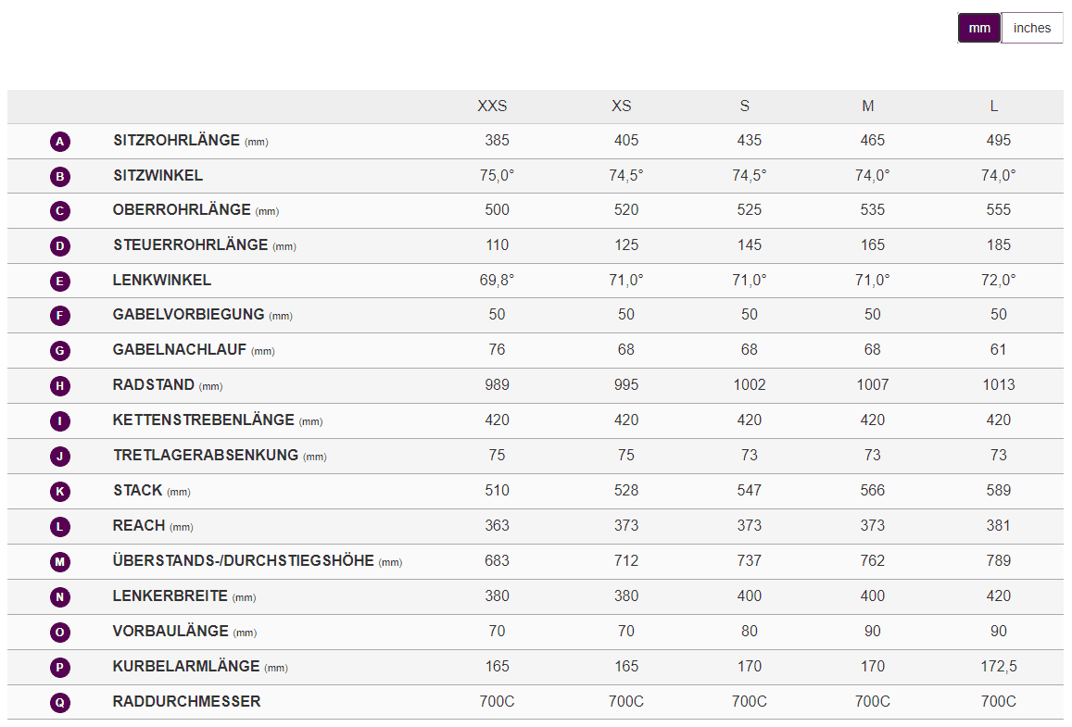
Task: Select the M size column header
Action: tap(867, 106)
